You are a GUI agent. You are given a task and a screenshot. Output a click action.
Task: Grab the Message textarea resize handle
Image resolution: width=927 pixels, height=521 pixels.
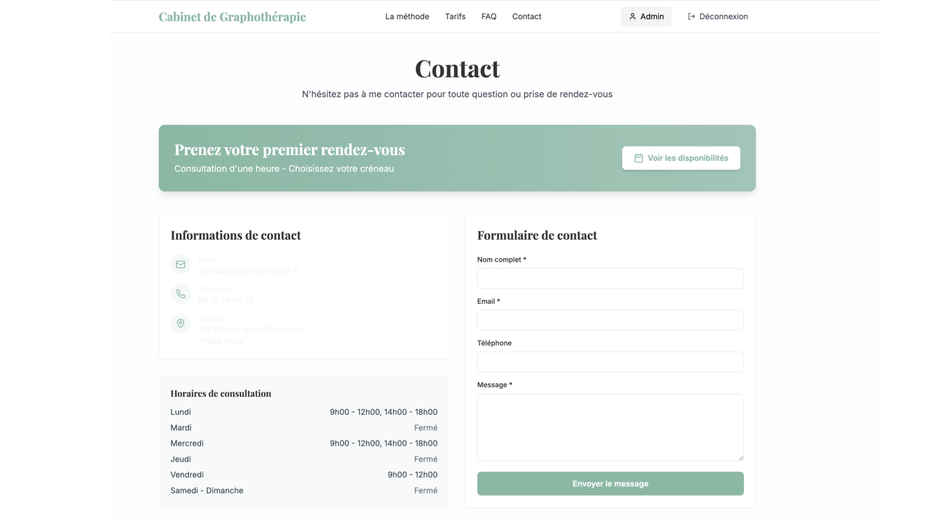741,458
